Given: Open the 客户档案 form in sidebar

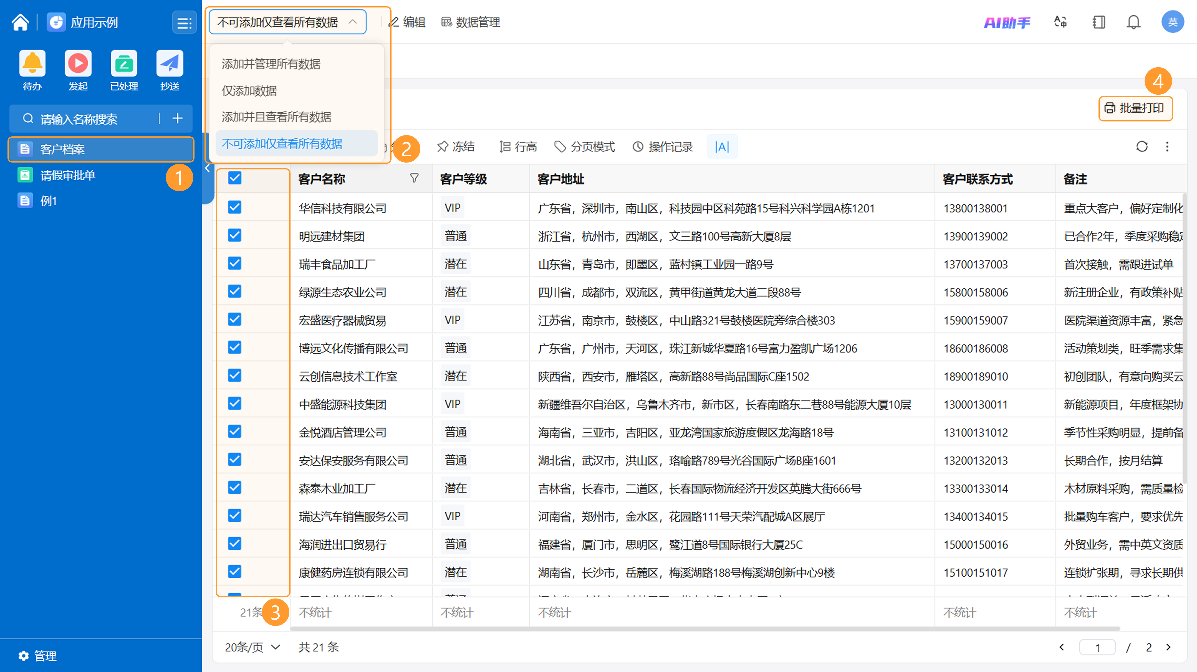Looking at the screenshot, I should point(101,149).
